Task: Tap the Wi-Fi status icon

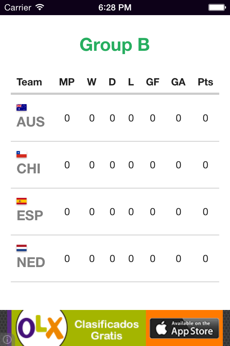Action: [x=40, y=8]
